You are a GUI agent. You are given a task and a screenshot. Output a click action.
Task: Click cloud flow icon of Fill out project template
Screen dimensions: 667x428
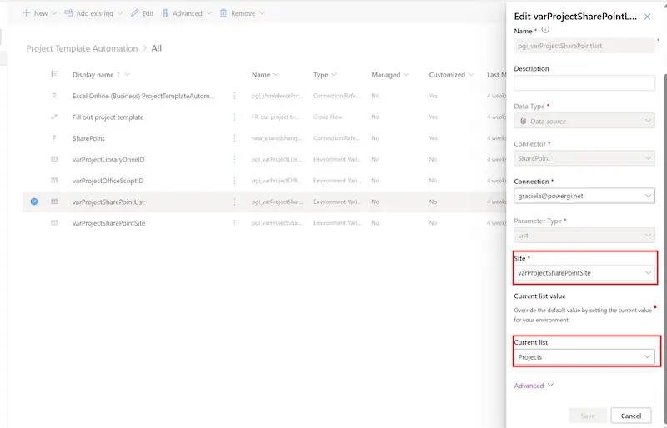point(54,117)
